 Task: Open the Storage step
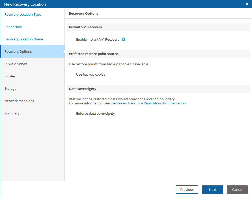pos(10,88)
